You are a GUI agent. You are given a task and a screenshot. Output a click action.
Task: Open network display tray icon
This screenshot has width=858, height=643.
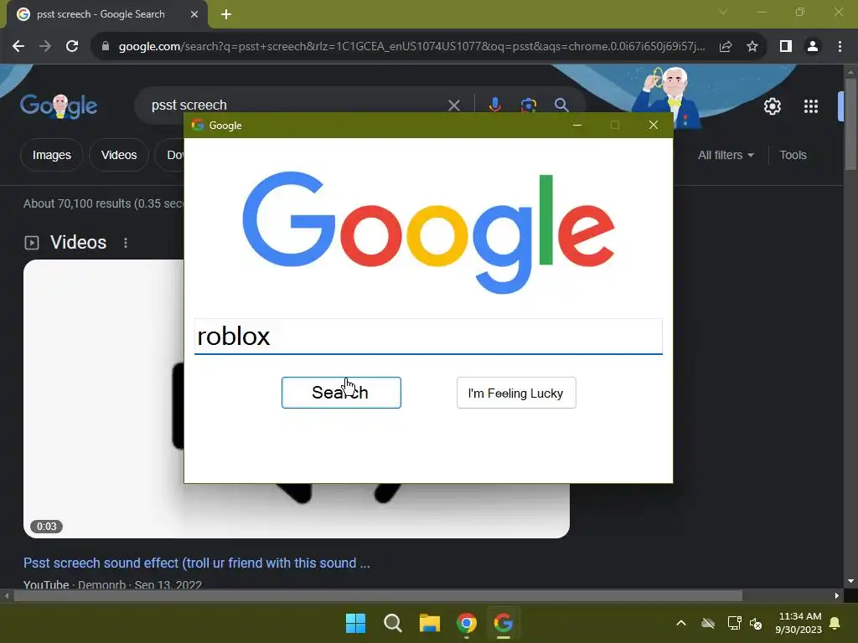tap(734, 623)
